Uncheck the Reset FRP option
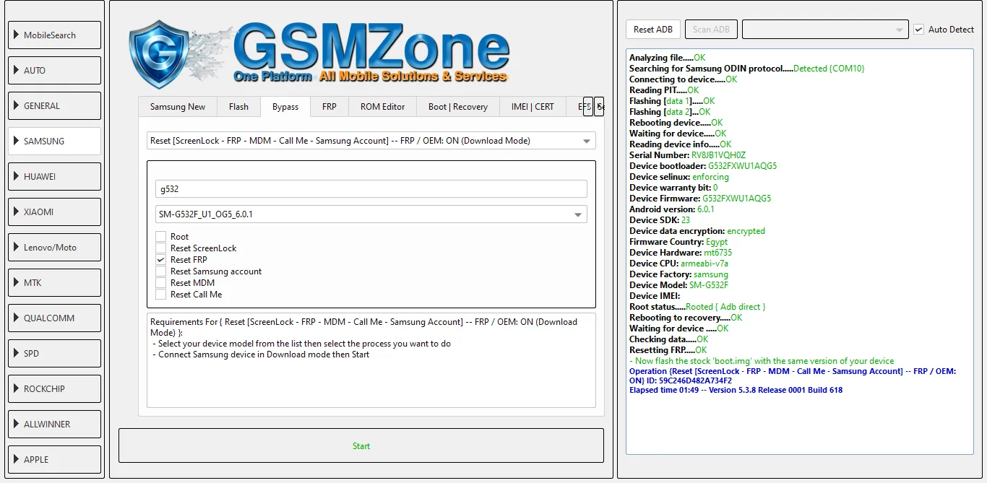987x483 pixels. click(x=161, y=260)
